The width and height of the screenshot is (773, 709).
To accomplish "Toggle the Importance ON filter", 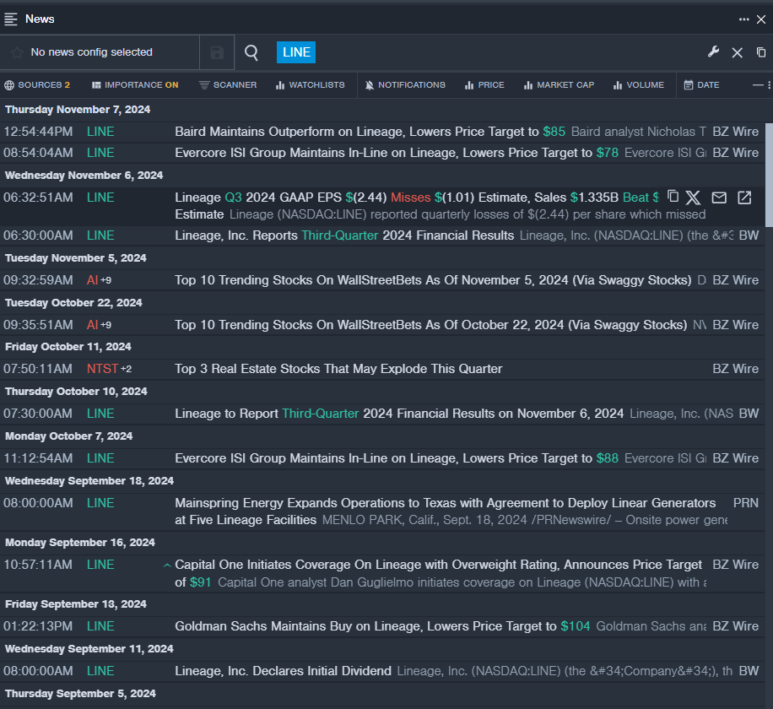I will [x=135, y=85].
